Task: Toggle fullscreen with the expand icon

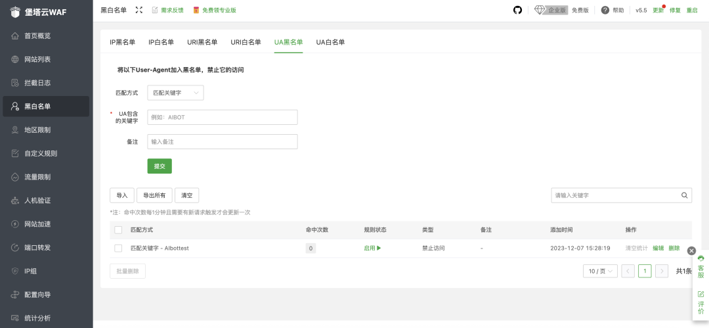Action: 139,10
